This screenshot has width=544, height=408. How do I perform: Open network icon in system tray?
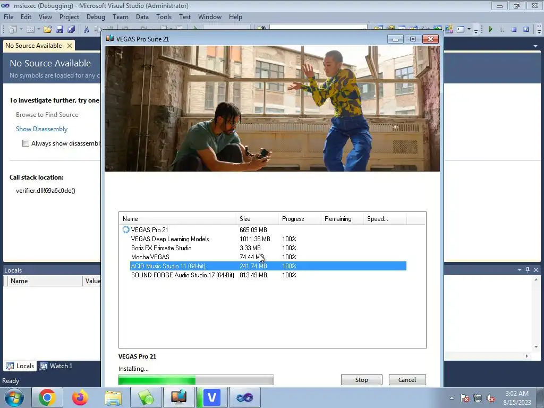point(478,398)
